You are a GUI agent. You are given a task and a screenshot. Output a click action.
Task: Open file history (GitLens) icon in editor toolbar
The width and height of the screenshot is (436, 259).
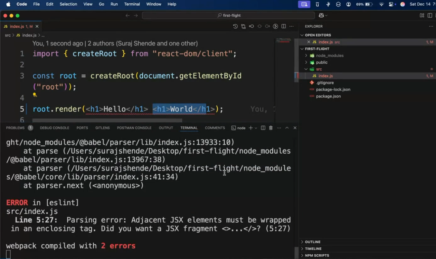click(x=235, y=26)
